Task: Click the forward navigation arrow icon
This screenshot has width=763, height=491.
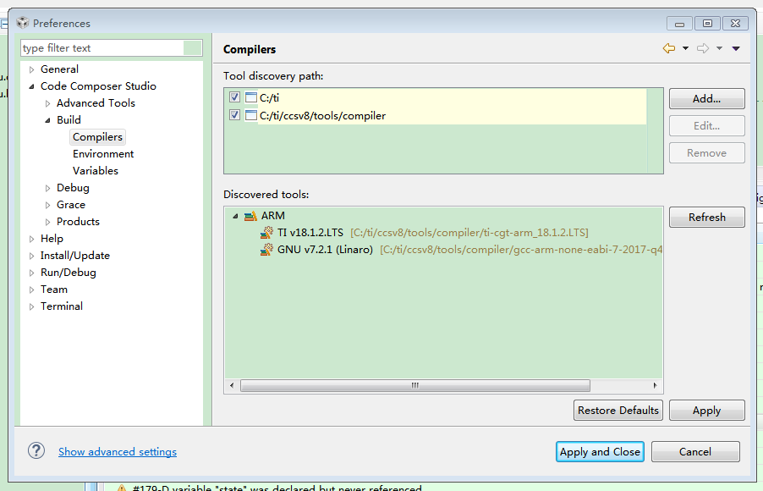Action: coord(703,48)
